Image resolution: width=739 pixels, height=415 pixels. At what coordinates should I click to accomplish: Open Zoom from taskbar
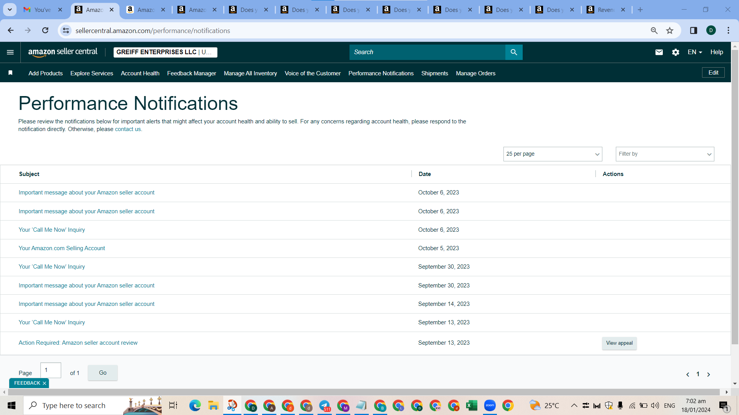pyautogui.click(x=490, y=405)
